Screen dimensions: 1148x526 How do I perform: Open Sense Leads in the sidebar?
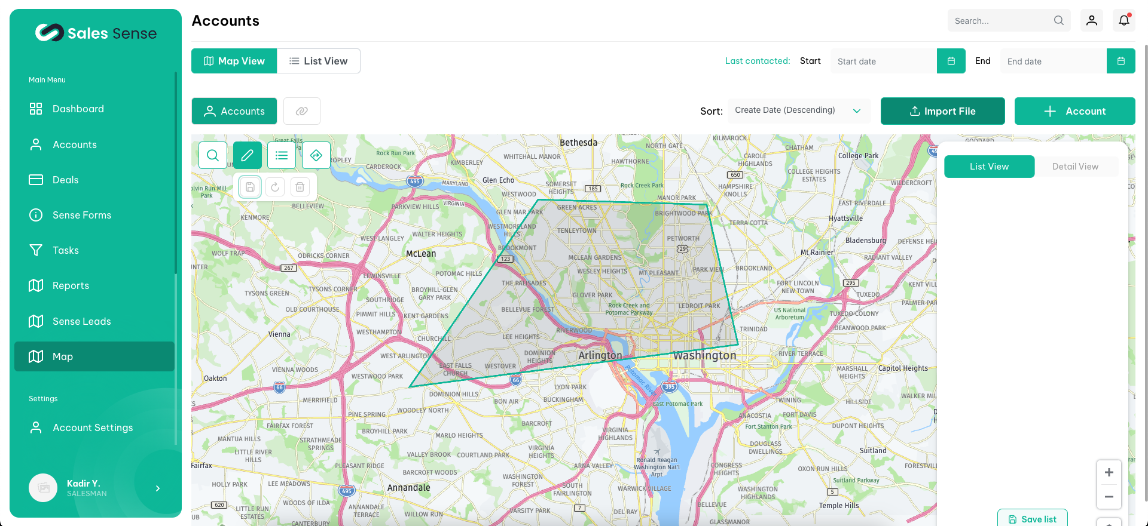point(82,321)
